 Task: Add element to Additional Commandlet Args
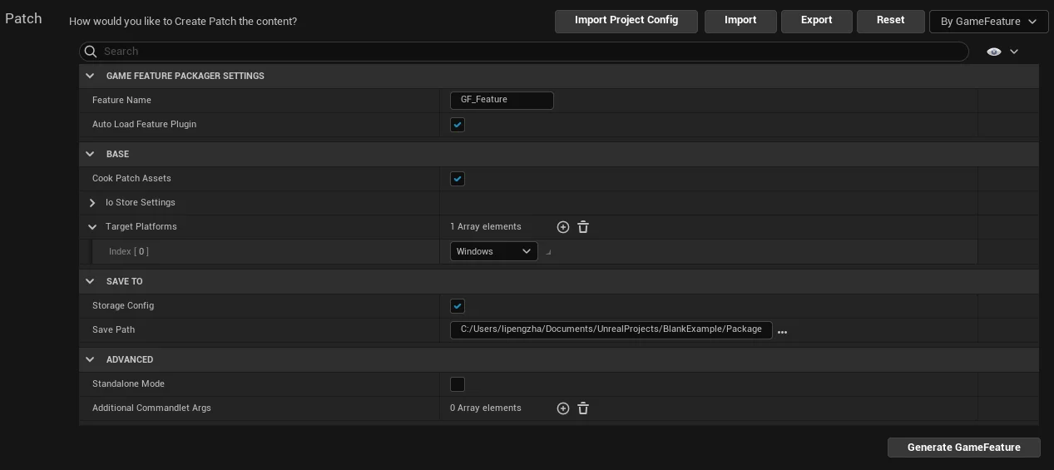[563, 408]
